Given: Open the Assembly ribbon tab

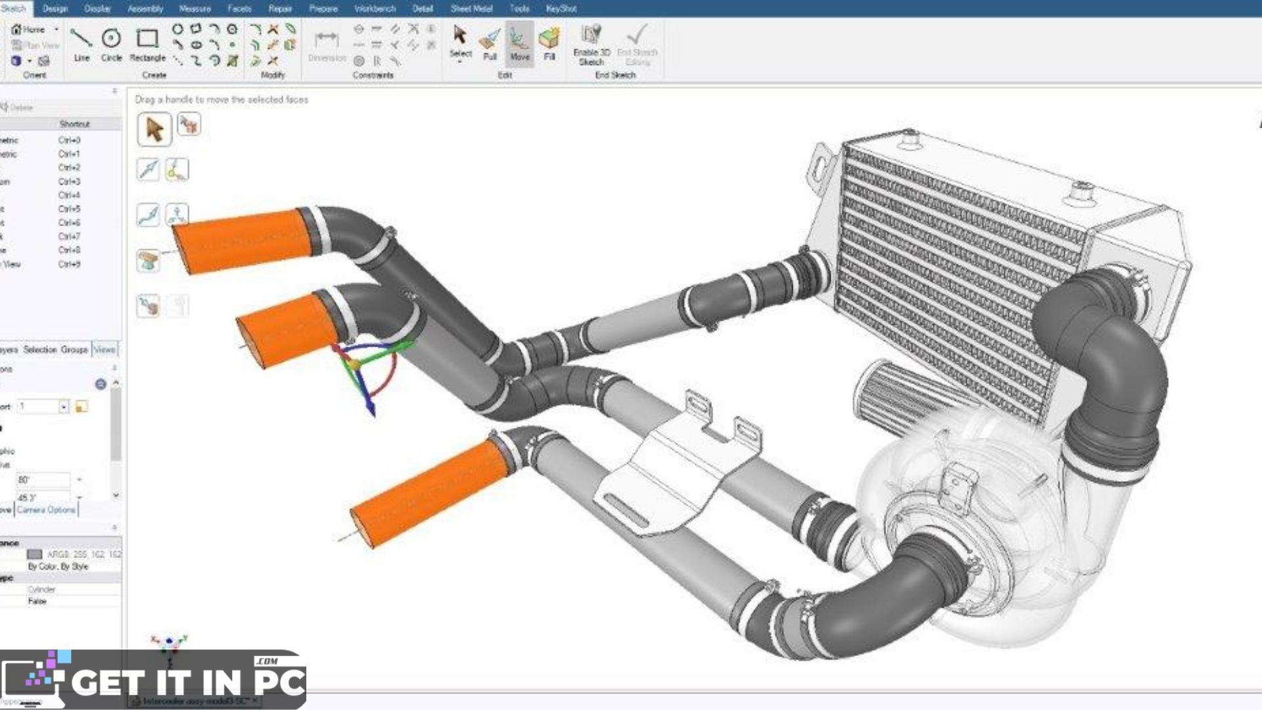Looking at the screenshot, I should [145, 9].
